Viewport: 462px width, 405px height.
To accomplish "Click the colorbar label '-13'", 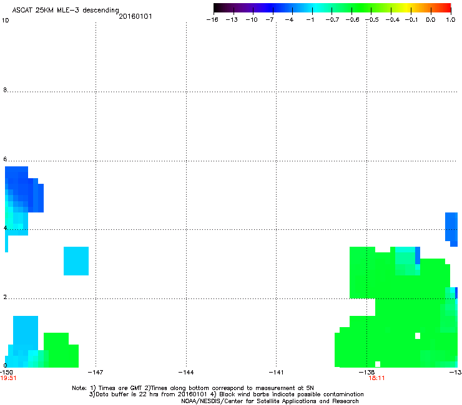I will point(232,20).
